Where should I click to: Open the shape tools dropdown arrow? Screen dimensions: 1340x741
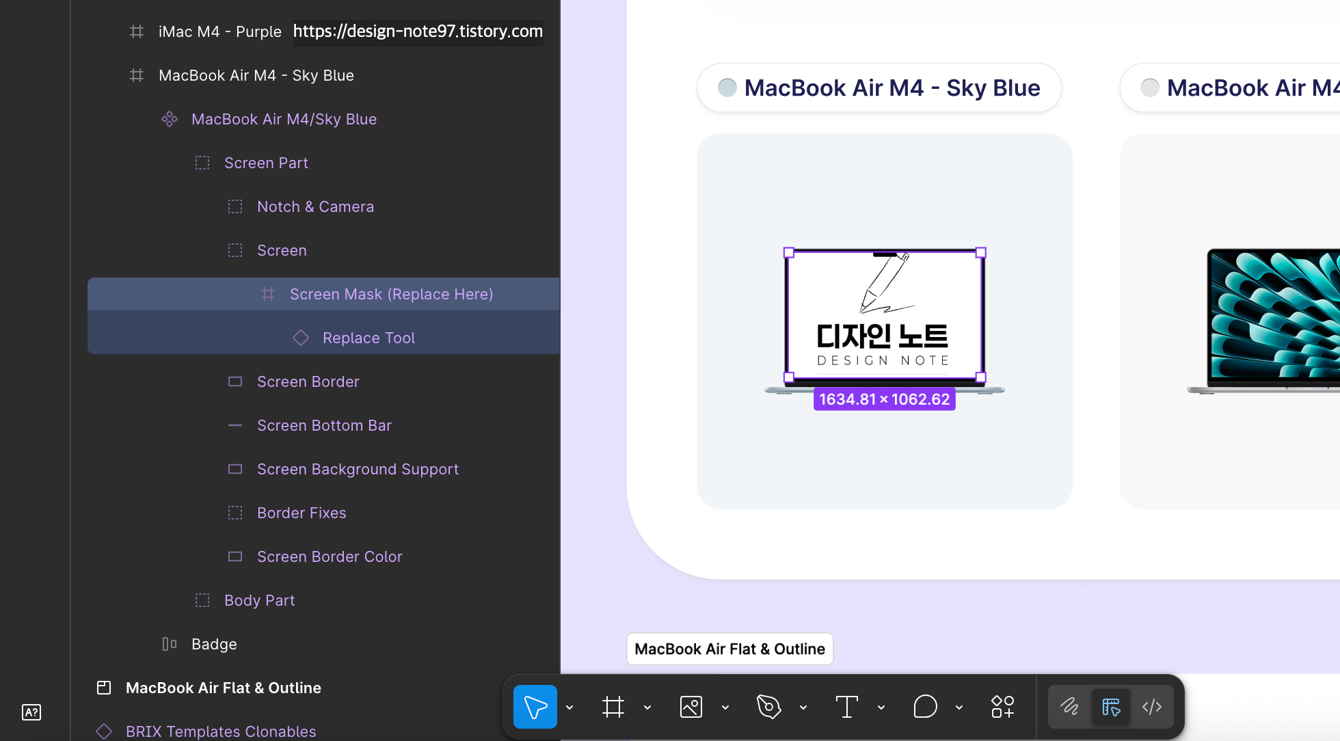725,708
